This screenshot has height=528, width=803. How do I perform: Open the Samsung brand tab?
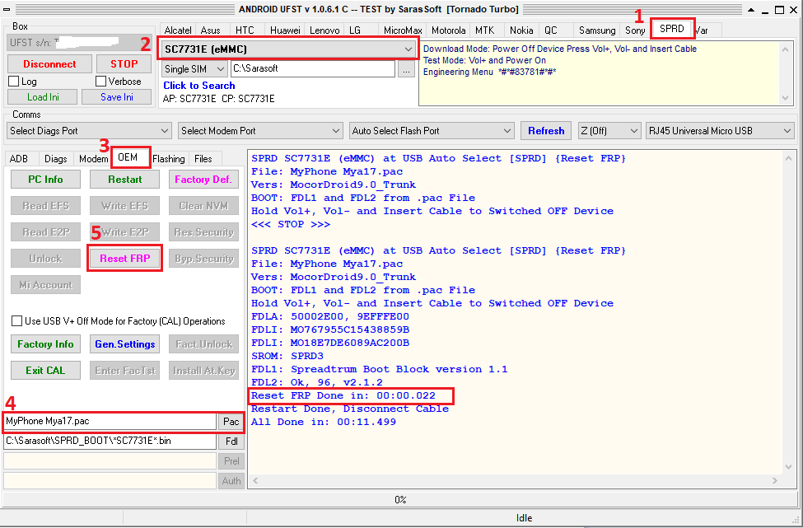(597, 30)
